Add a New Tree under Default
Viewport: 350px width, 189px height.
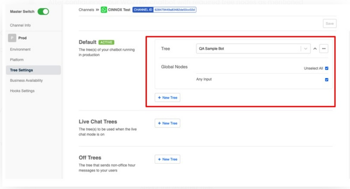click(x=167, y=97)
